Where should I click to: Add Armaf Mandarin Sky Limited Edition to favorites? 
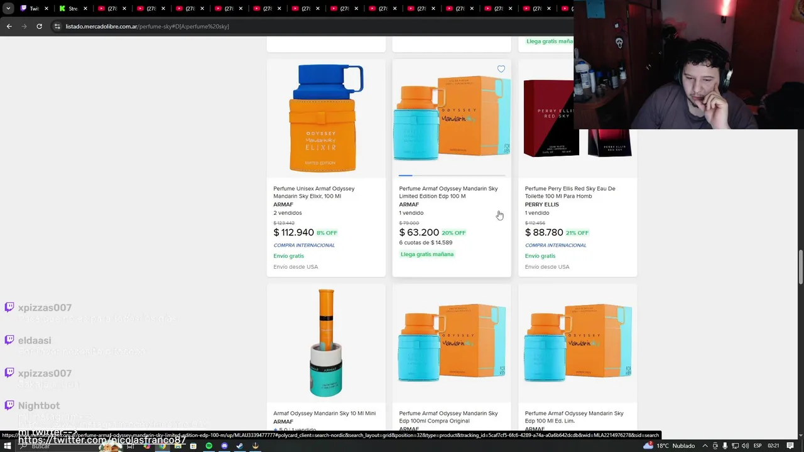coord(501,69)
